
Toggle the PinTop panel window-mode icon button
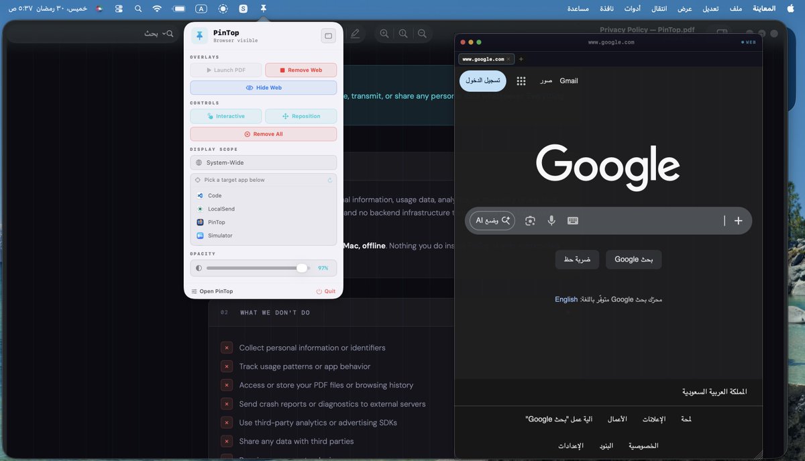tap(328, 36)
